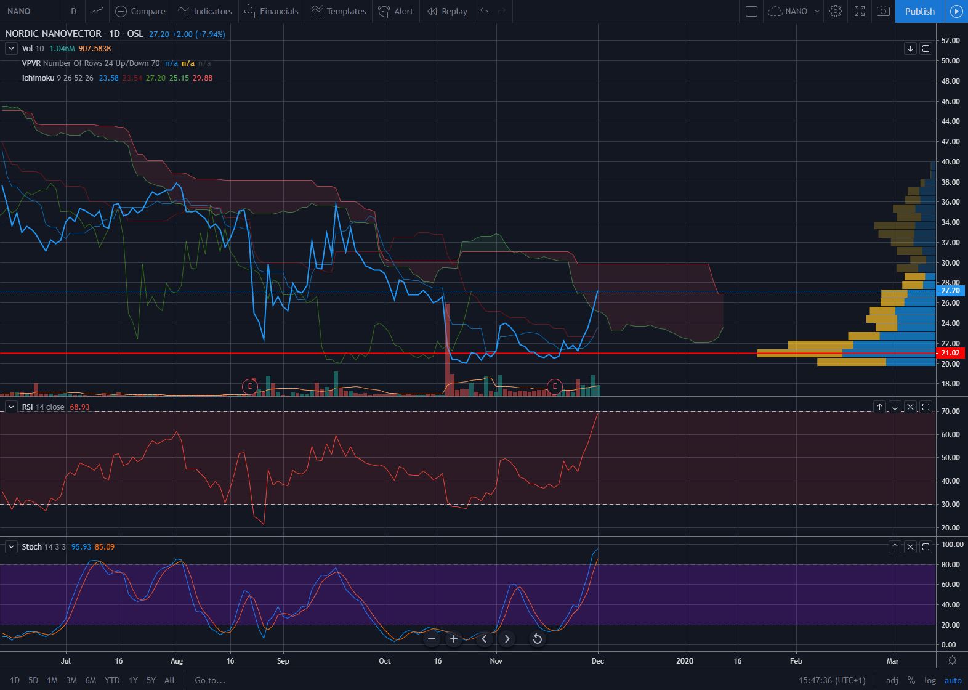The width and height of the screenshot is (968, 690).
Task: Click the Vol 10 indicator legend
Action: pos(33,48)
